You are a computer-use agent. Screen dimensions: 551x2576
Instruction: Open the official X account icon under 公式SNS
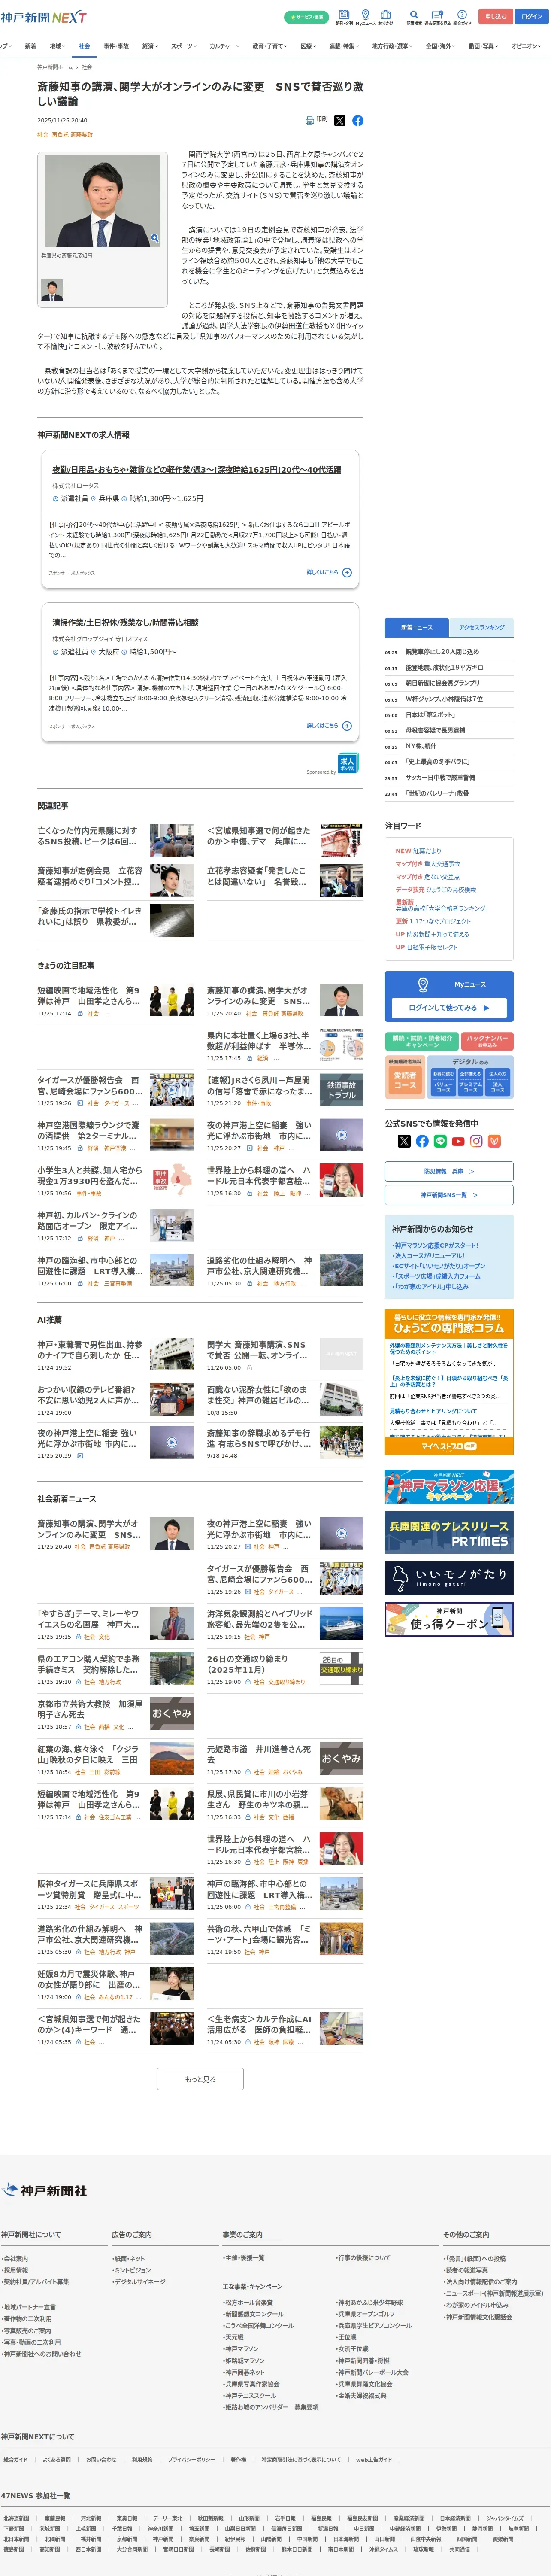[x=404, y=1141]
